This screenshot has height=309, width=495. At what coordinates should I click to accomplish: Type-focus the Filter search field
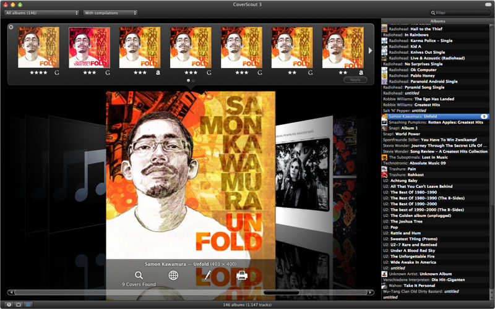pyautogui.click(x=461, y=12)
